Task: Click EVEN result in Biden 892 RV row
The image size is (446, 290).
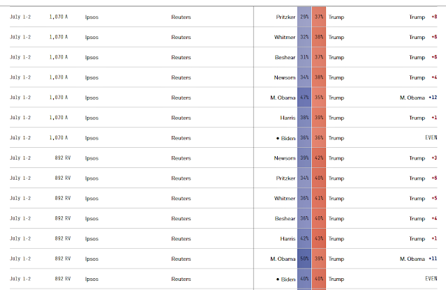Action: [431, 279]
